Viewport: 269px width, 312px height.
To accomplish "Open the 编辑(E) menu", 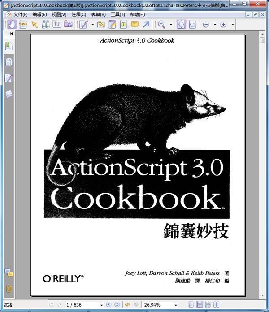I will [x=39, y=14].
